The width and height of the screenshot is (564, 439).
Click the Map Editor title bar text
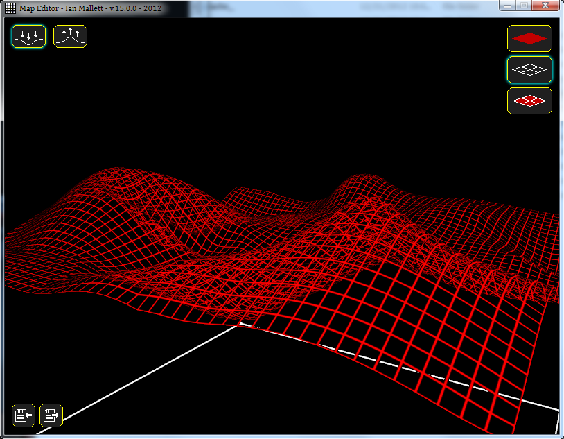point(90,8)
